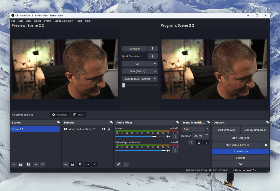Open source Properties button
The image size is (280, 191).
pyautogui.click(x=60, y=115)
